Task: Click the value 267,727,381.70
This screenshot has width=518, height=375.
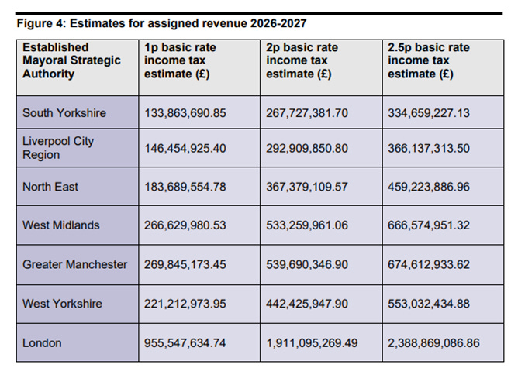Action: click(x=307, y=113)
